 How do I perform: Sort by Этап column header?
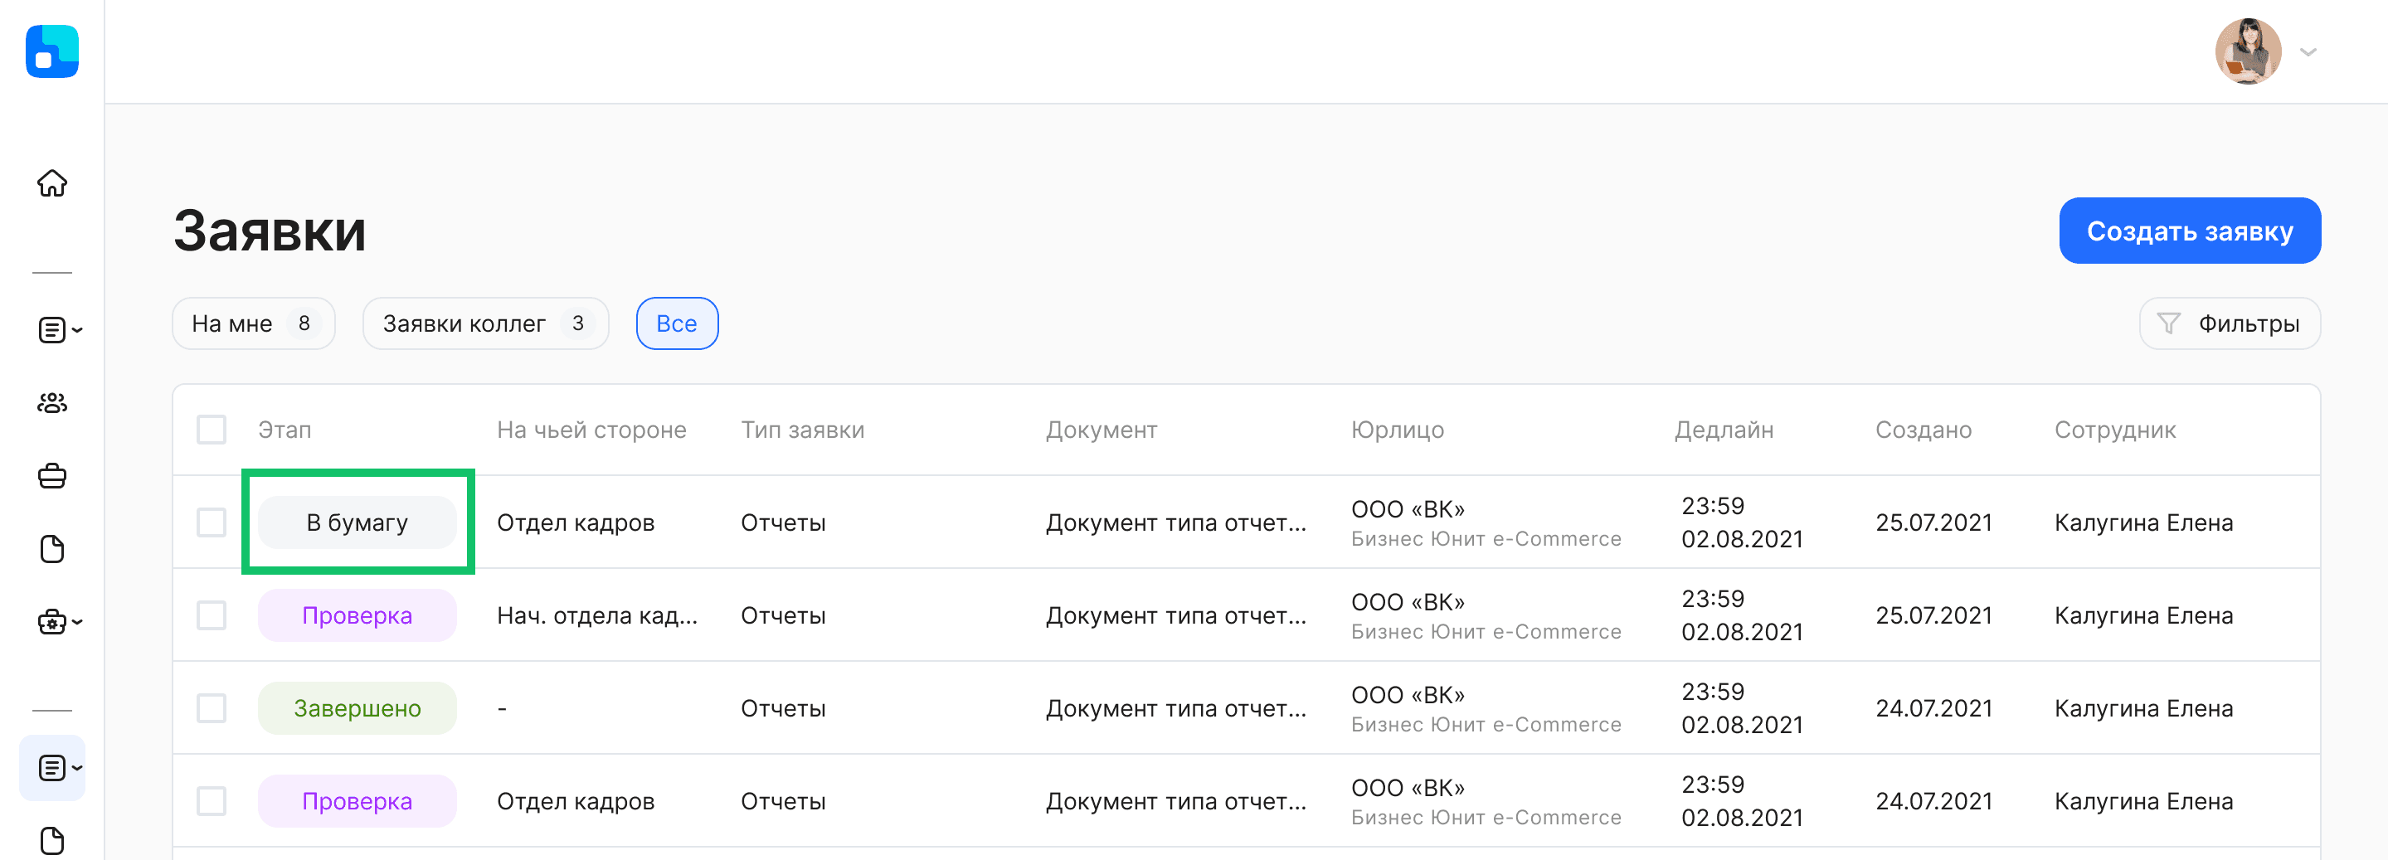point(285,430)
